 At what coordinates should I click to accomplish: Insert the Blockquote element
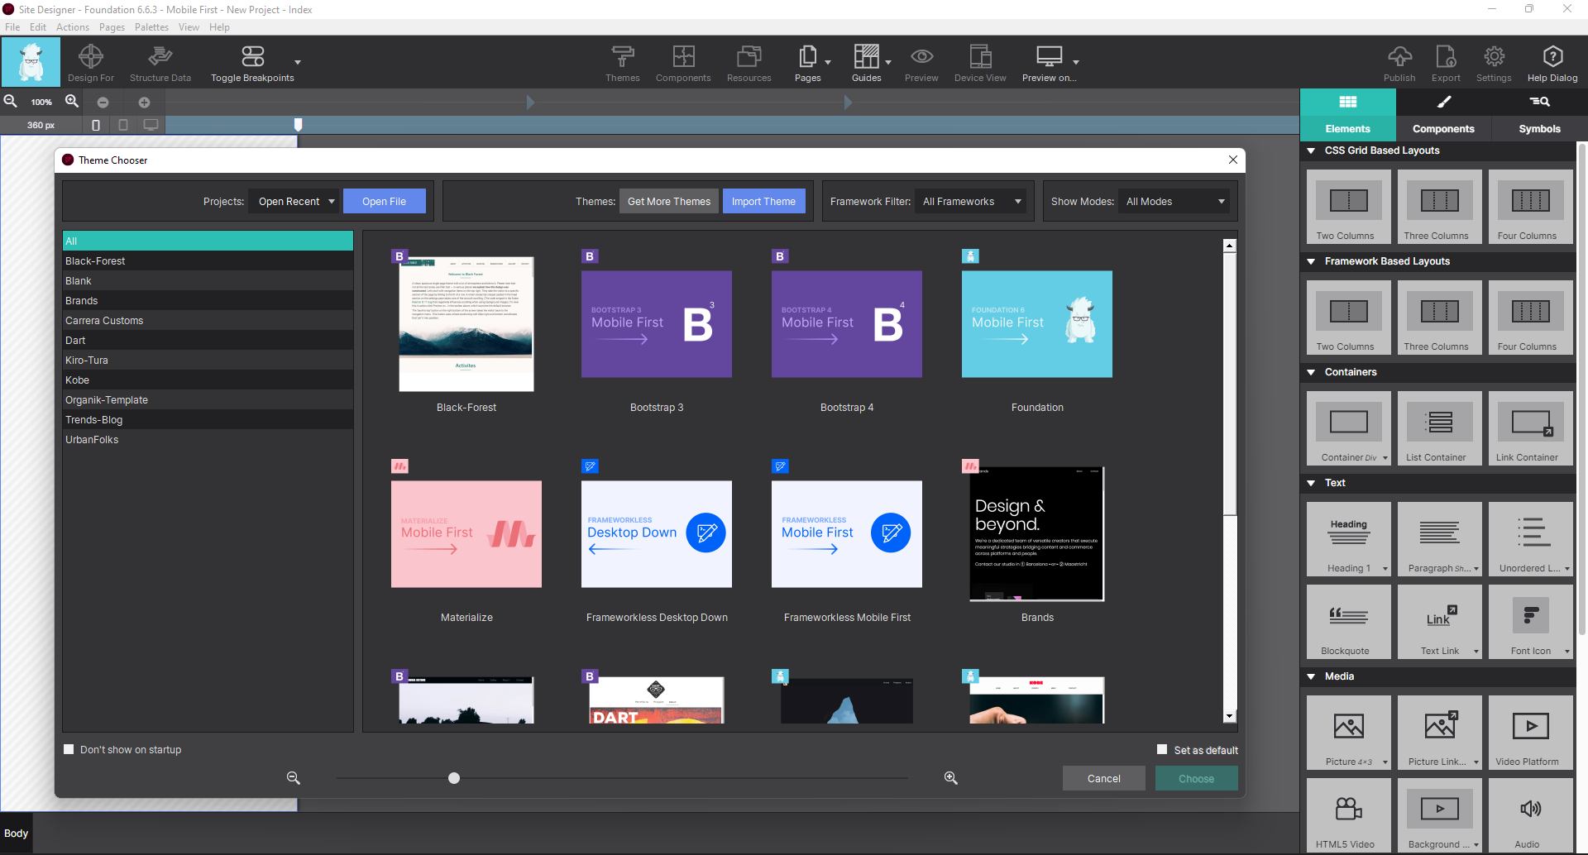click(1348, 622)
